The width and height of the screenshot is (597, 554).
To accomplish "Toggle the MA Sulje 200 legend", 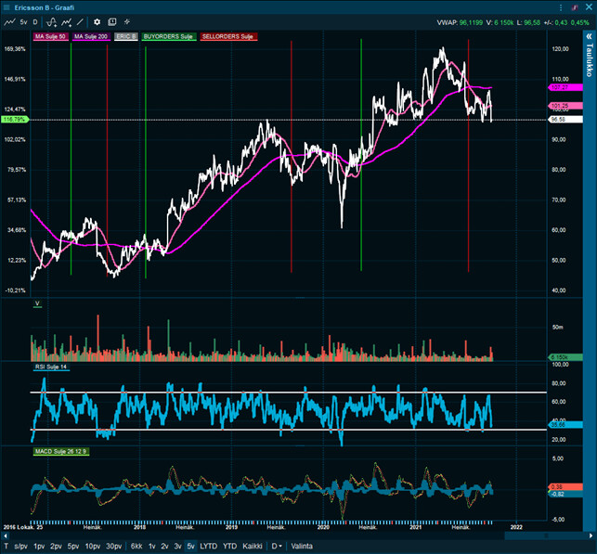I will tap(91, 36).
